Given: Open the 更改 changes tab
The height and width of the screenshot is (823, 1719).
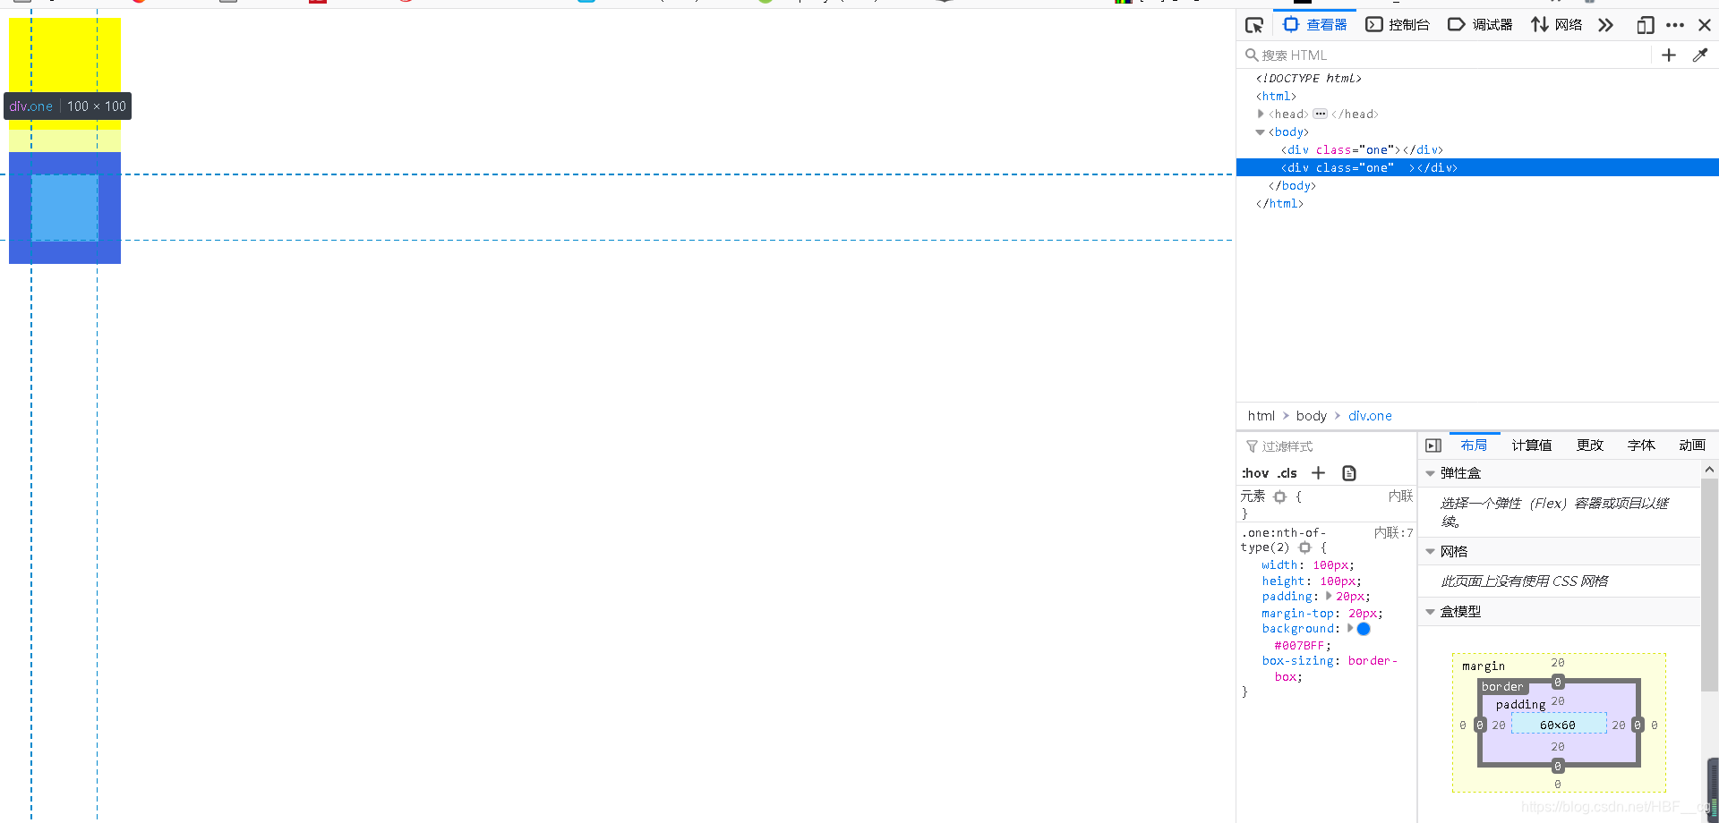Looking at the screenshot, I should point(1590,445).
